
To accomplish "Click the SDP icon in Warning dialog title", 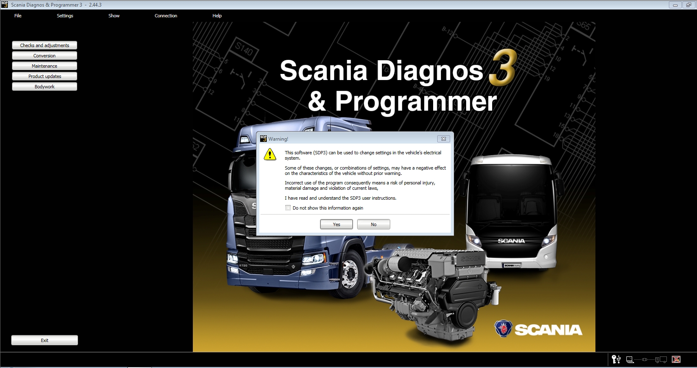I will (263, 139).
